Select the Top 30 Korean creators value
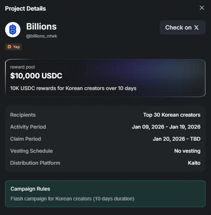211x215 pixels. (172, 115)
